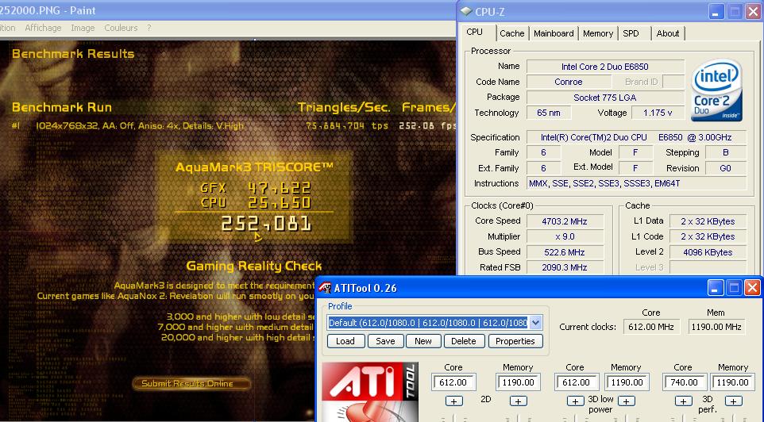Click the 2D Memory clock field
This screenshot has width=764, height=422.
(518, 382)
